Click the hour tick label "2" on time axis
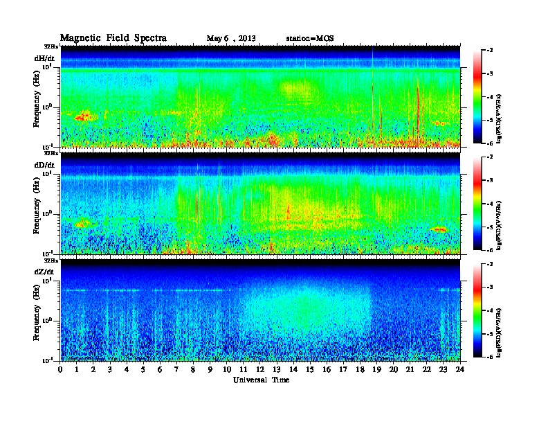 pyautogui.click(x=93, y=369)
